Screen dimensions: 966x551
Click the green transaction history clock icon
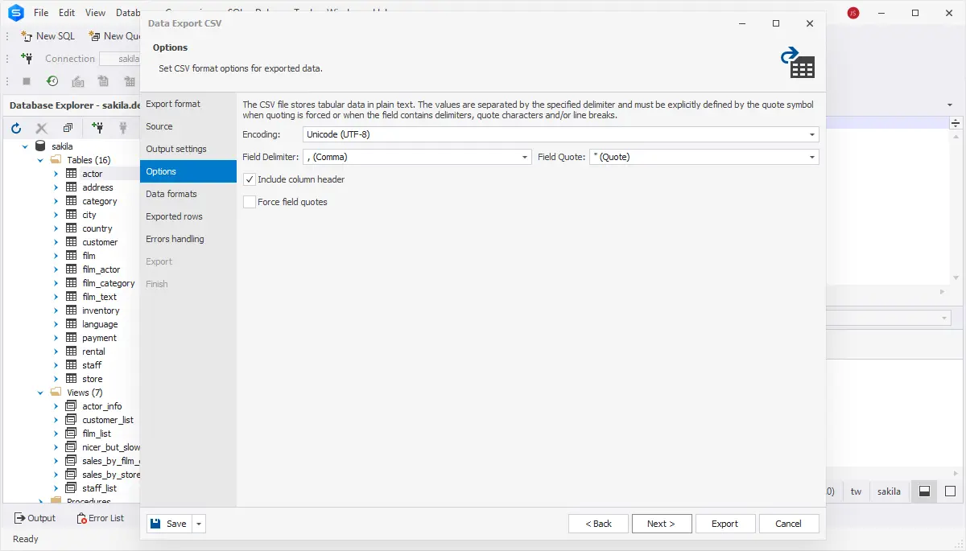point(52,81)
